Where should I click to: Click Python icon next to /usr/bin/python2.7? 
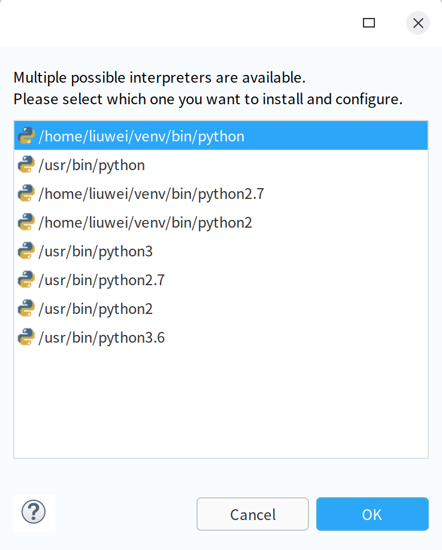click(26, 280)
